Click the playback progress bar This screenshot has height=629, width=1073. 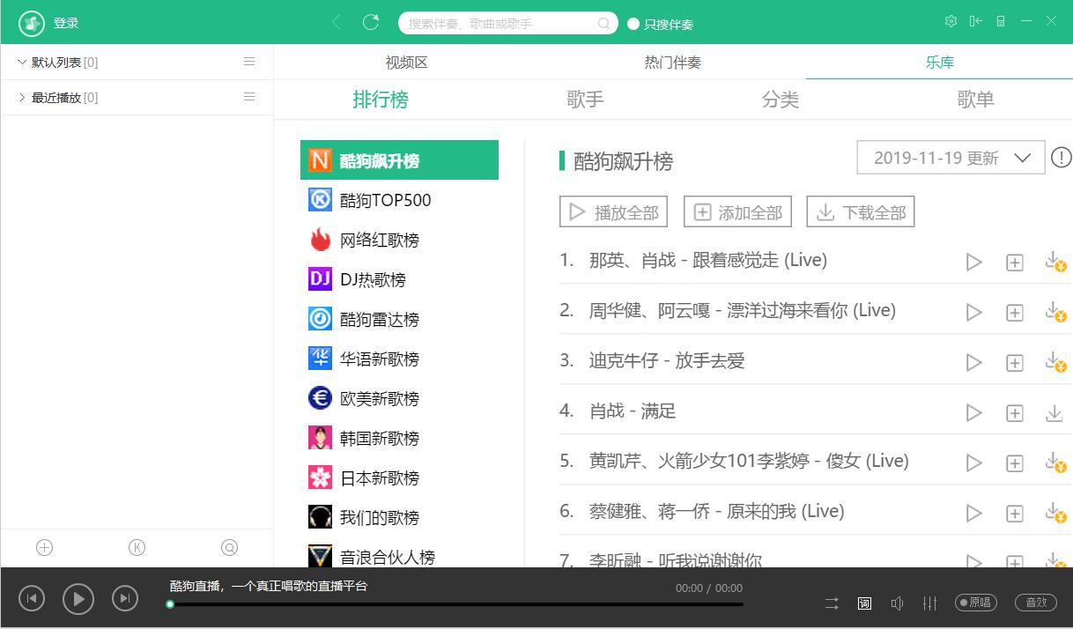point(456,604)
